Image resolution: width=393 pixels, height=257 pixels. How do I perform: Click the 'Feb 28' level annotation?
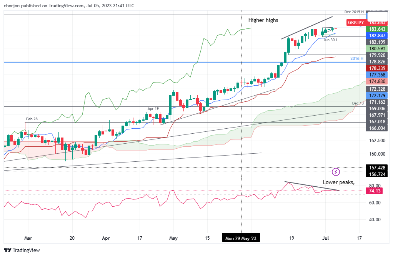coord(32,119)
